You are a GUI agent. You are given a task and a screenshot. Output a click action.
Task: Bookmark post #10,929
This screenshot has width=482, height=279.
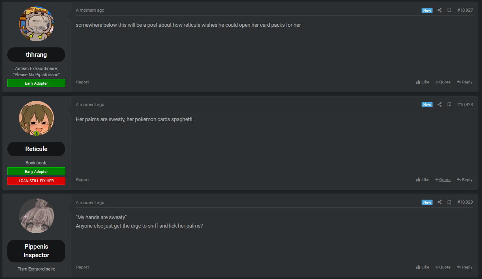[449, 202]
